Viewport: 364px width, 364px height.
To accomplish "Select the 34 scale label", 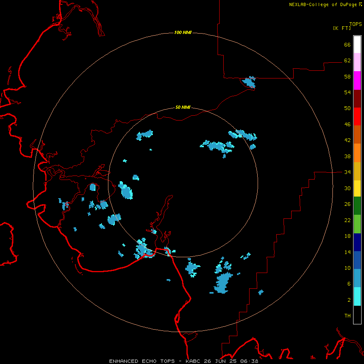I will [347, 172].
